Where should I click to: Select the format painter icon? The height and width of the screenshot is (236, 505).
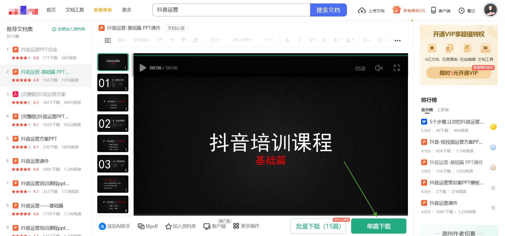click(x=184, y=40)
